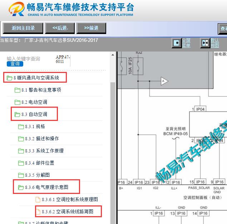The height and width of the screenshot is (224, 227).
Task: Select the 8.3.6 电气原理示意图 entry
Action: 46,188
